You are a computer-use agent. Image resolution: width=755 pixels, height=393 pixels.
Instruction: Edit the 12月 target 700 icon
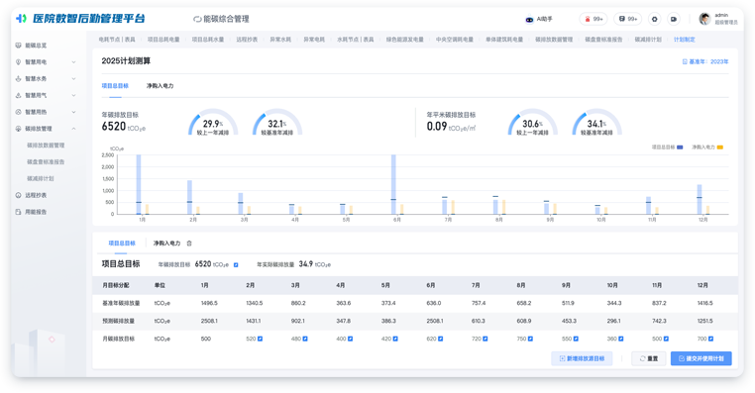710,339
